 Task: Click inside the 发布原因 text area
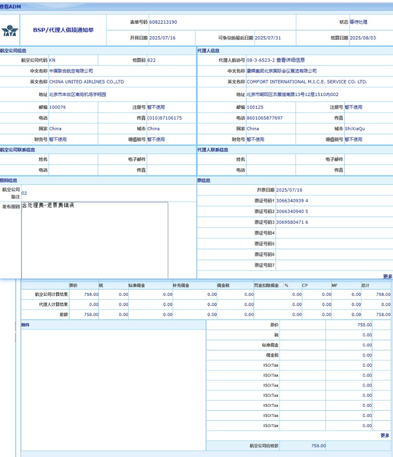95,240
